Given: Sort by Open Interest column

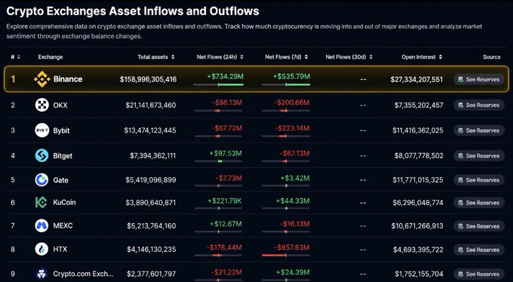Looking at the screenshot, I should click(x=441, y=57).
